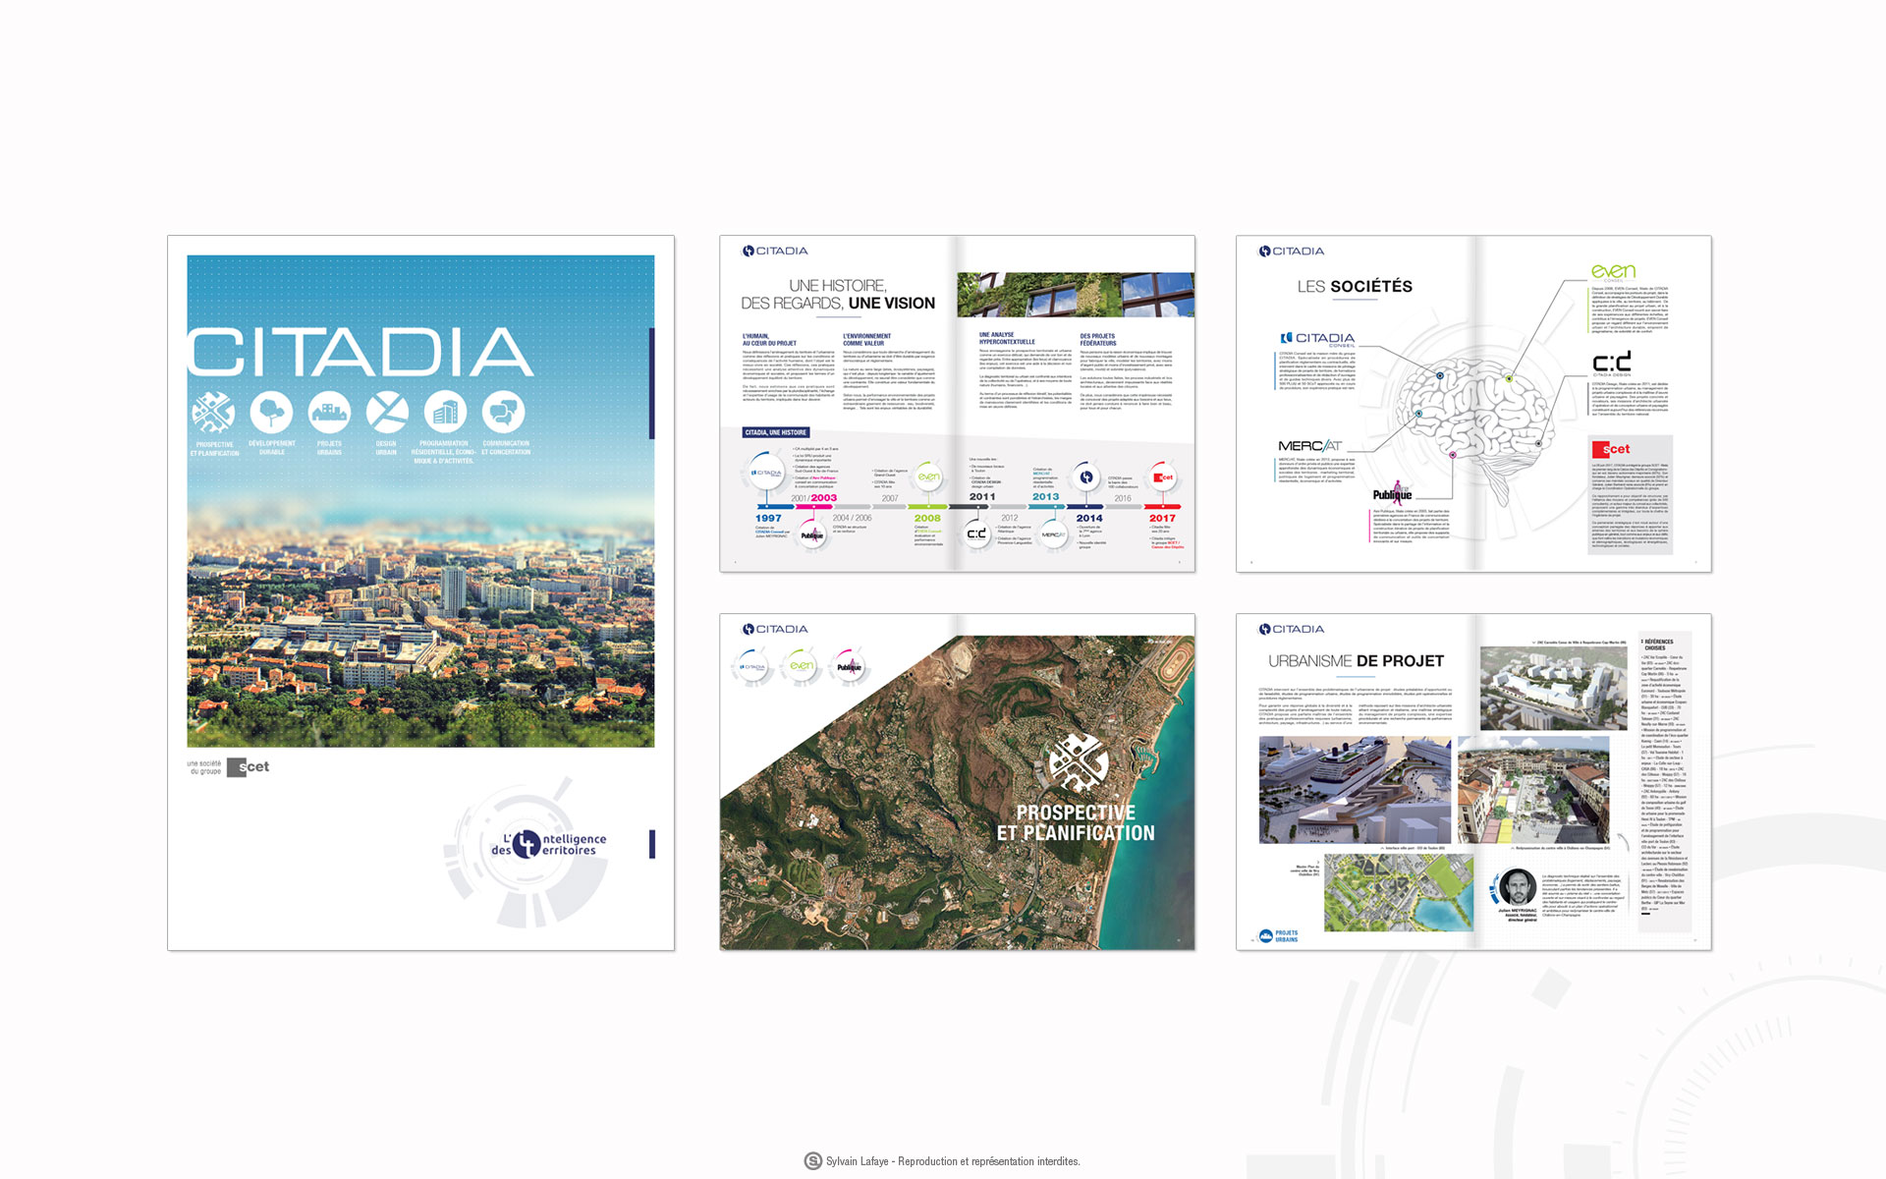Click Julien Meyrignac's portrait photo
Image resolution: width=1886 pixels, height=1179 pixels.
1517,887
